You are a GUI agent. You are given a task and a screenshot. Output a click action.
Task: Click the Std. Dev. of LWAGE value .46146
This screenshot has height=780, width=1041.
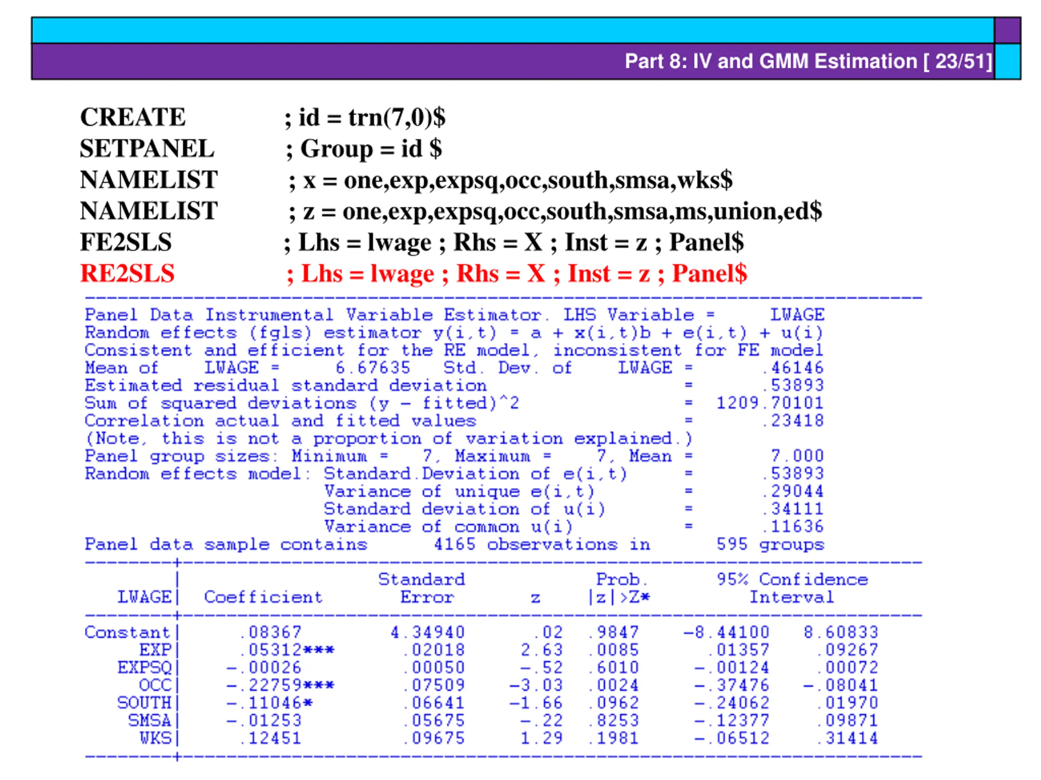tap(793, 368)
